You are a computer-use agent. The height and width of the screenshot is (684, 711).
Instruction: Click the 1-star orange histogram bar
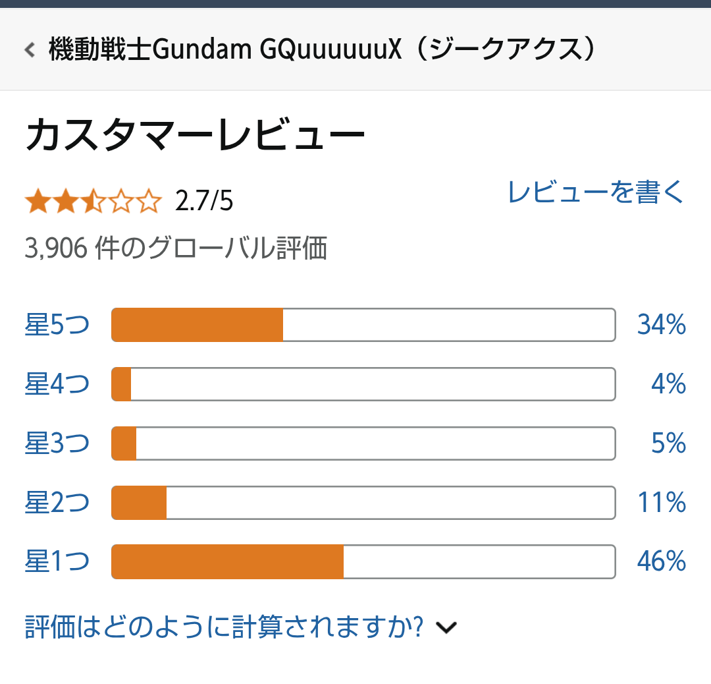[x=228, y=562]
